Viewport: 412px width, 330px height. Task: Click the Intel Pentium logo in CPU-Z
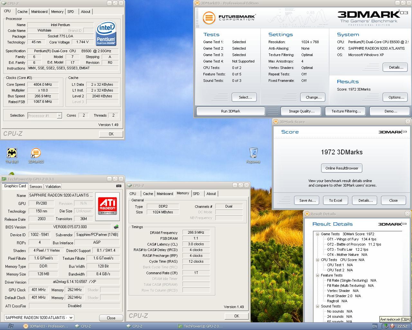(x=106, y=34)
